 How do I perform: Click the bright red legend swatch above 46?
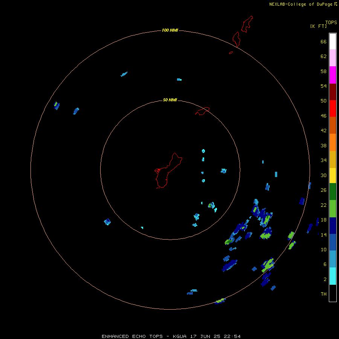coord(333,108)
